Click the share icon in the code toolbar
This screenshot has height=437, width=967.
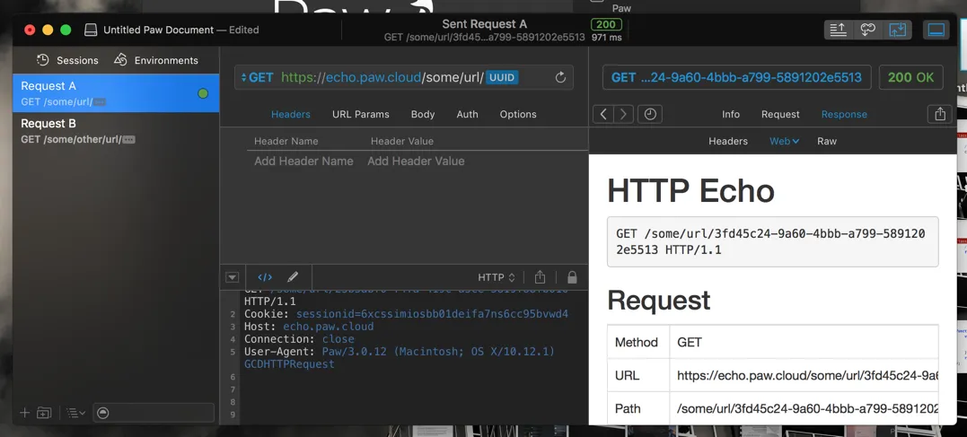tap(540, 277)
